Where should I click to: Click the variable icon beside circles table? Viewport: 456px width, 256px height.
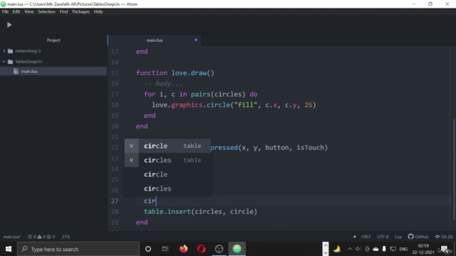pyautogui.click(x=131, y=160)
